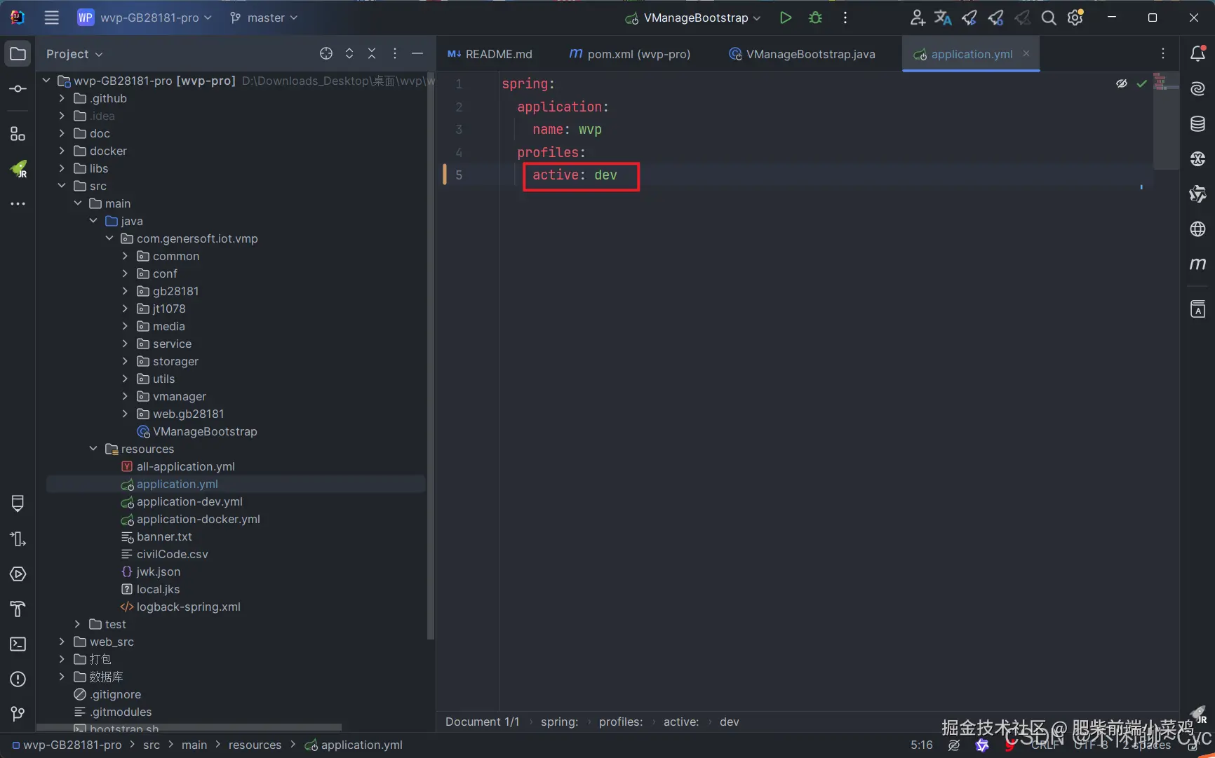Show more tool windows ellipsis
Screen dimensions: 1215x758
click(x=18, y=203)
